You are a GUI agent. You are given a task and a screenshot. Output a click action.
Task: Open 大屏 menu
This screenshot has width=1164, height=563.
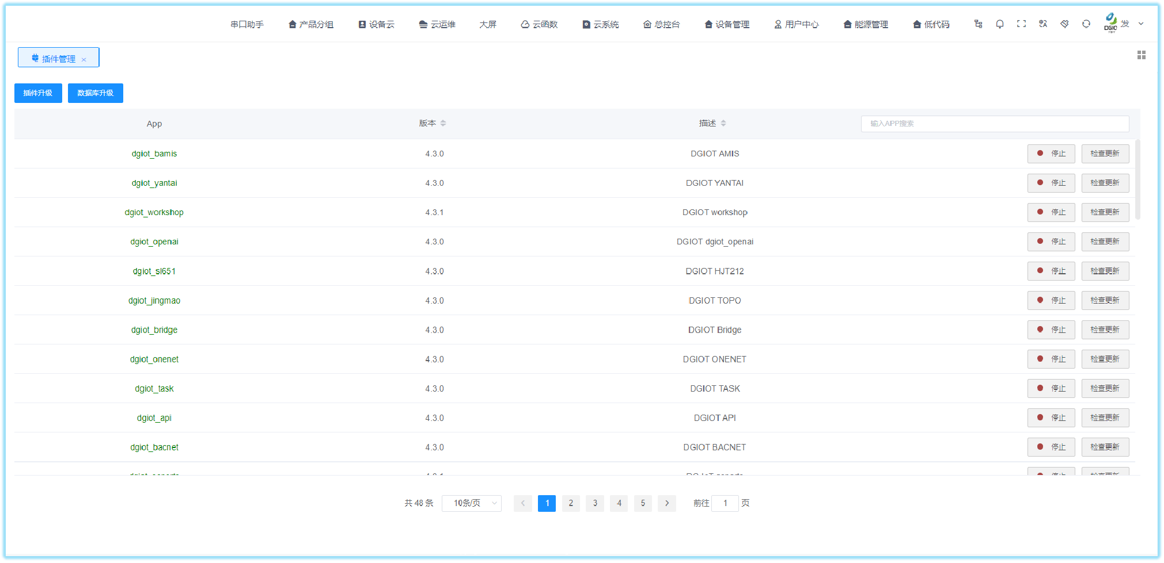pyautogui.click(x=488, y=24)
